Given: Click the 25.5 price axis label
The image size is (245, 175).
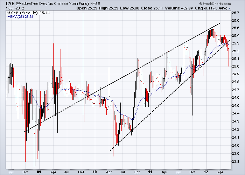Looking at the screenshot, I should point(236,28).
